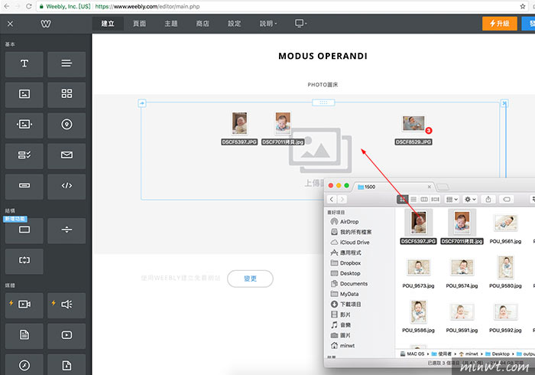Select the Document element icon
The width and height of the screenshot is (535, 375).
24,336
